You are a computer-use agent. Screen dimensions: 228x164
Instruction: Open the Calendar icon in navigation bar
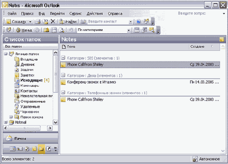tap(12, 149)
